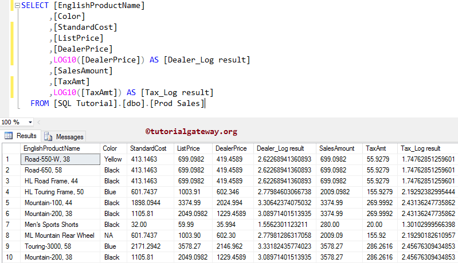458x263 pixels.
Task: Select the Color column header
Action: coord(113,148)
